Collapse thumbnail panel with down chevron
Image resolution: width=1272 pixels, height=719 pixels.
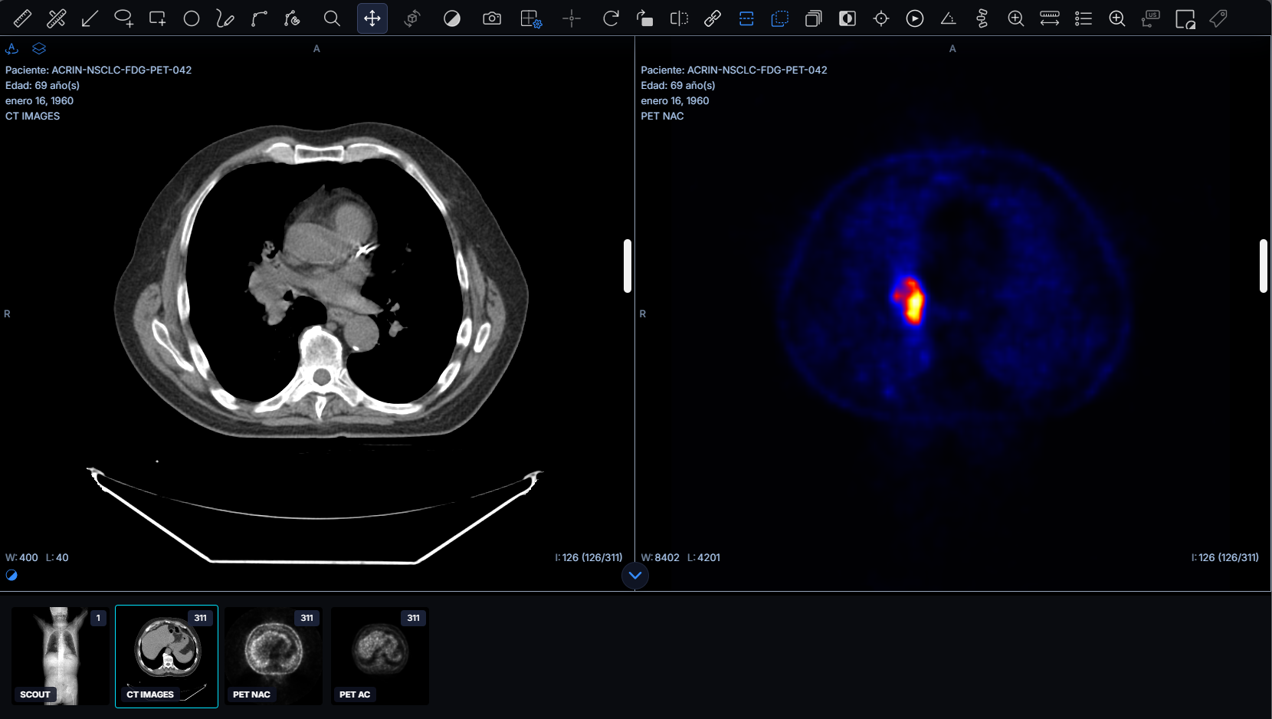(x=635, y=576)
